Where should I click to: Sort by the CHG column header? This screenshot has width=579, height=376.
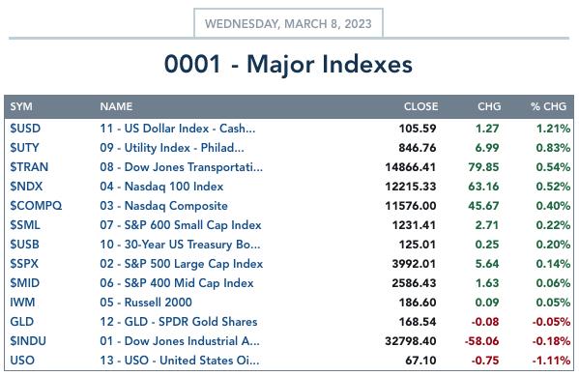point(489,106)
